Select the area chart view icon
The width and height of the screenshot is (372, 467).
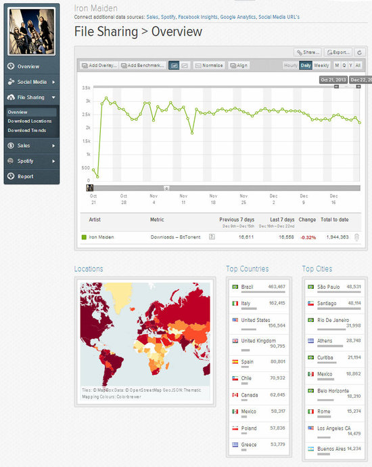[185, 66]
